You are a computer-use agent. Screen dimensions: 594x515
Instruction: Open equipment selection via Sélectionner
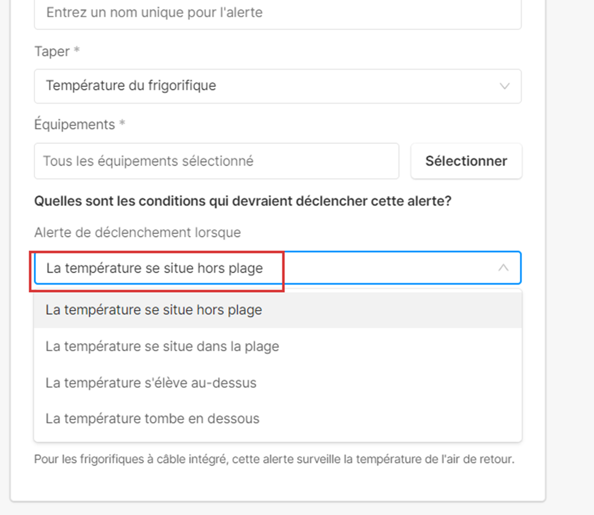click(x=466, y=161)
